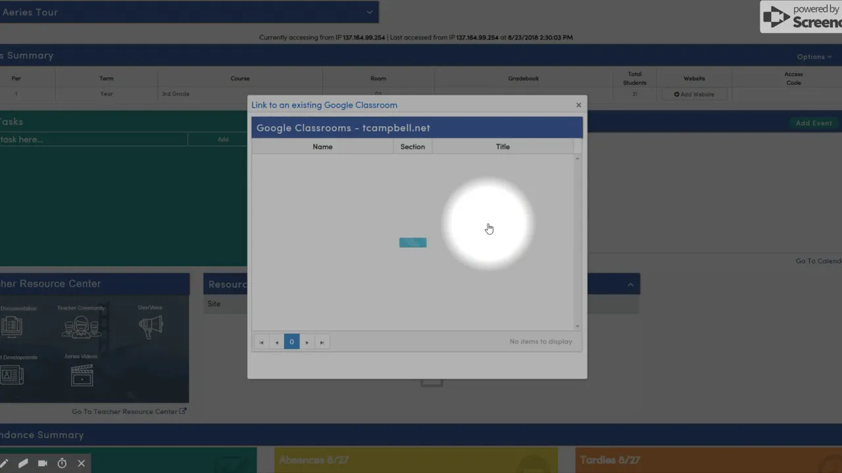Close the recorder drawing toolbar
The width and height of the screenshot is (842, 473).
tap(82, 463)
